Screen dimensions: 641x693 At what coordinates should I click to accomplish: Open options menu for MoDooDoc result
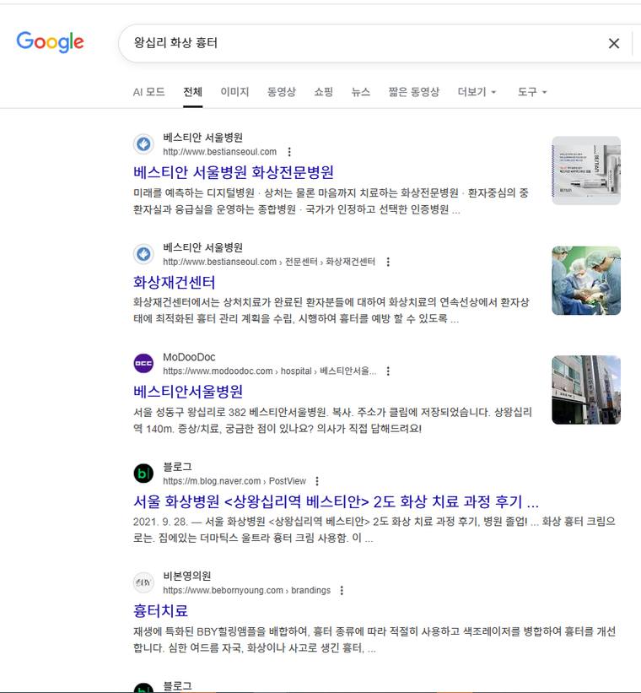point(388,371)
